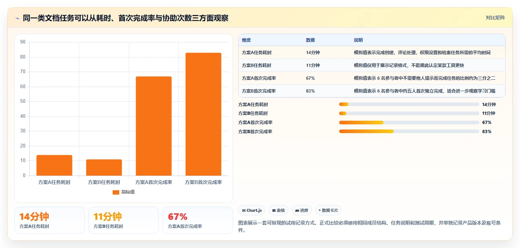
Task: Click the 方案A首次完成率 progress bar
Action: pos(409,123)
